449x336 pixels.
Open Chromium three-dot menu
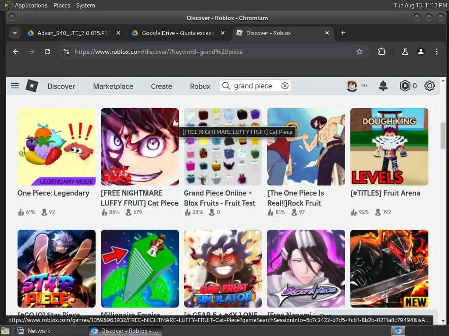click(x=436, y=52)
